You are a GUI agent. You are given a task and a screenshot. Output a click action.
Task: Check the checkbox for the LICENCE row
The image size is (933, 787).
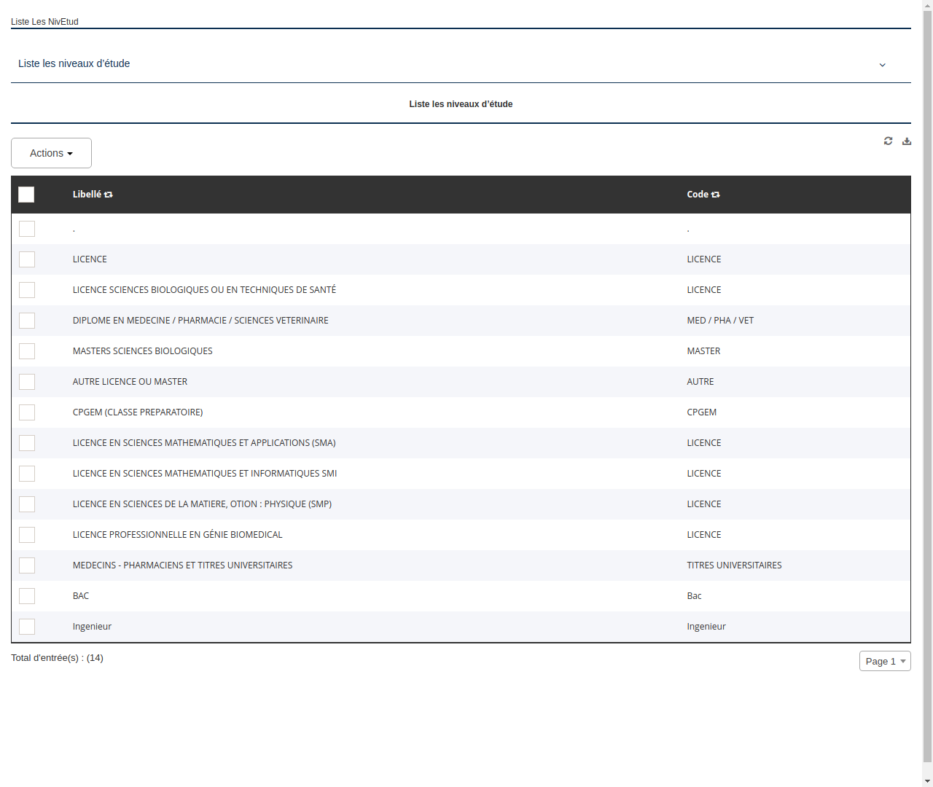27,259
